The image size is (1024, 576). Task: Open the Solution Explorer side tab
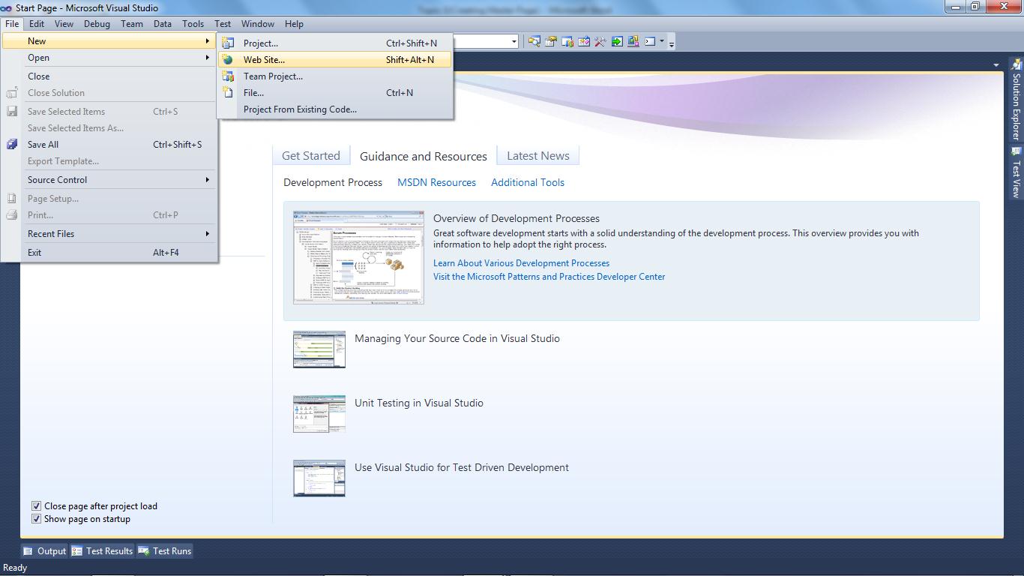coord(1017,100)
